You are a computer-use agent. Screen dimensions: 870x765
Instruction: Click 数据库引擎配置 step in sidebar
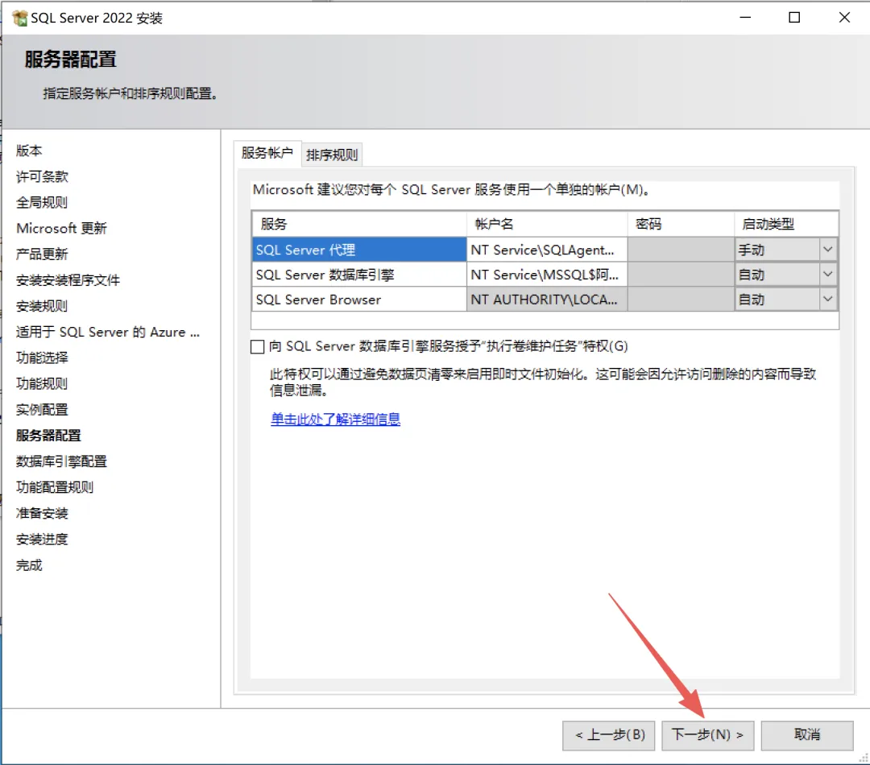[61, 461]
